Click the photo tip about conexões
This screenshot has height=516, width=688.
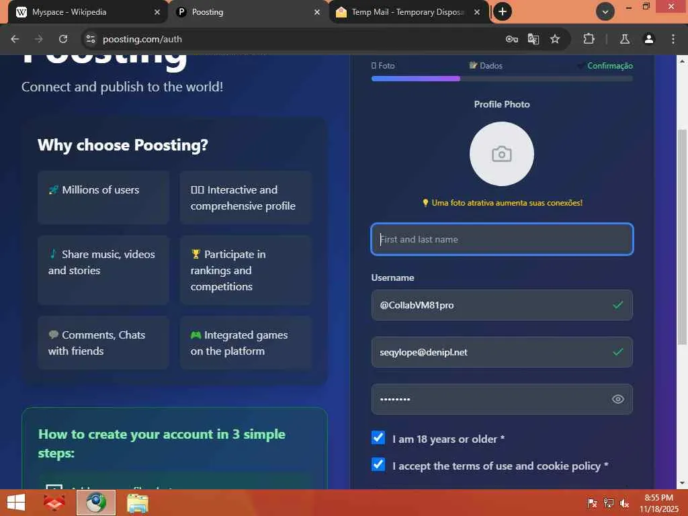click(x=502, y=203)
